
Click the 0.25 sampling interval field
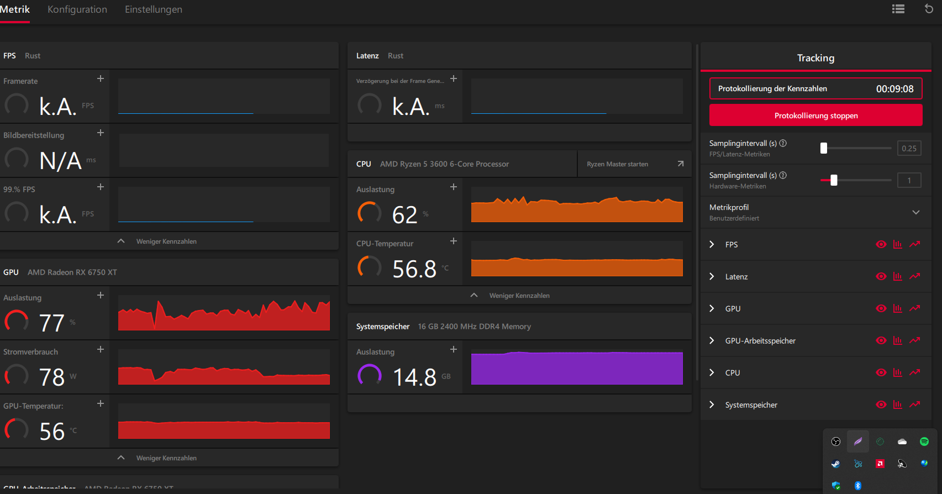pyautogui.click(x=909, y=148)
